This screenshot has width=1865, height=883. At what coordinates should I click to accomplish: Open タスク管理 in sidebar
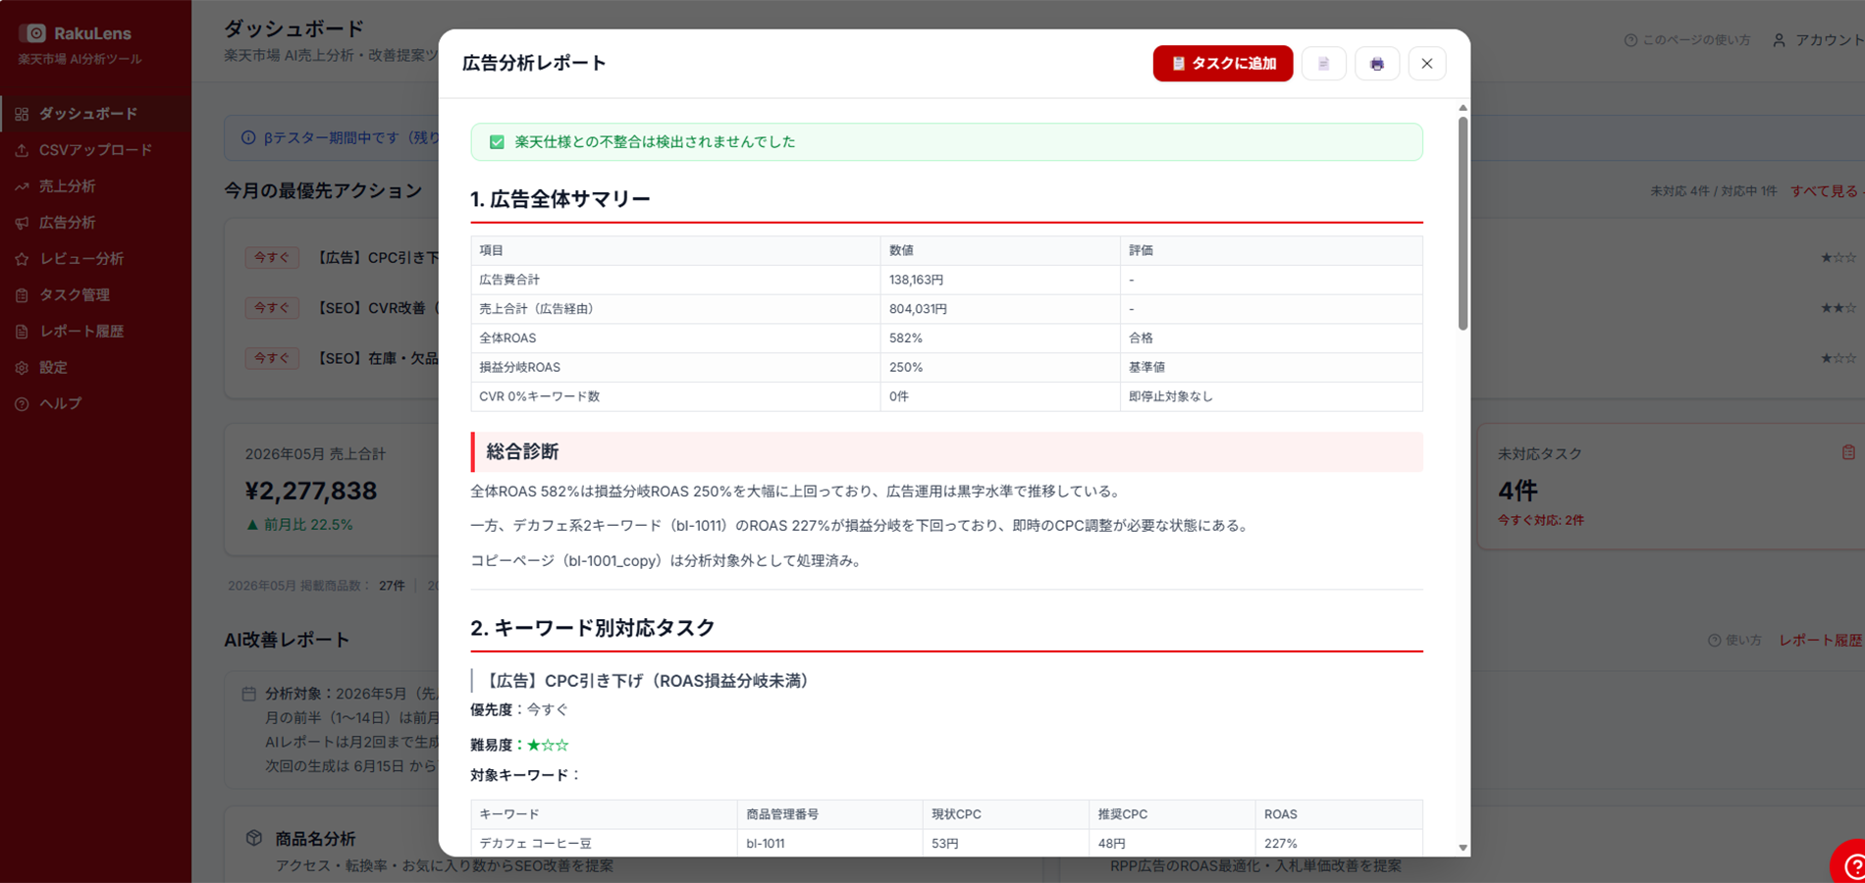95,295
